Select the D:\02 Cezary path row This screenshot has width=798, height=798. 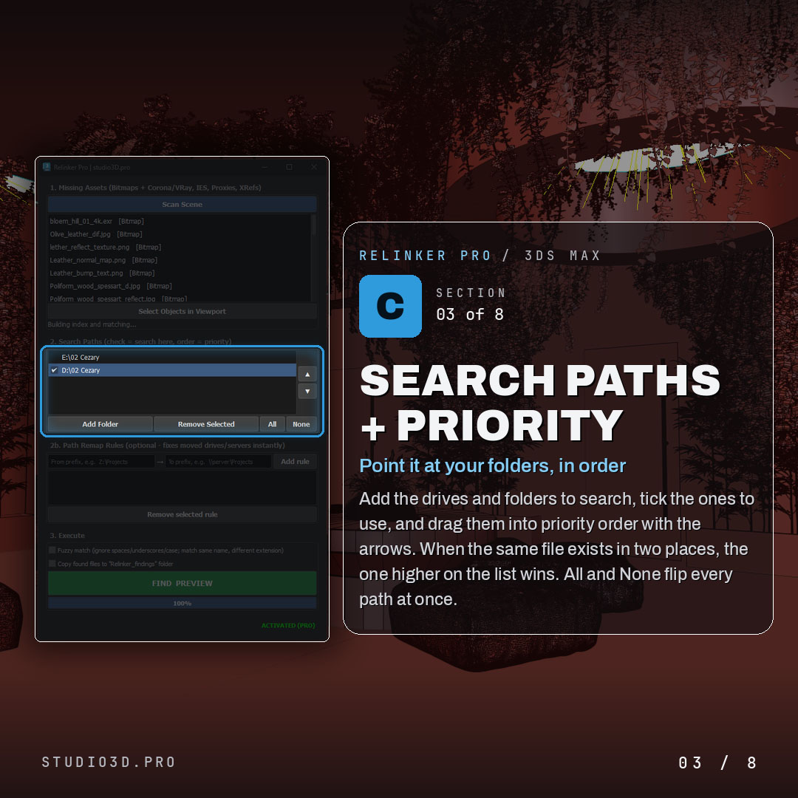172,370
